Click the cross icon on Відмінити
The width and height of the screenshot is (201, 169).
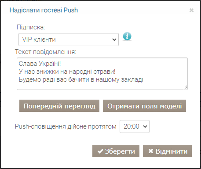pos(151,151)
